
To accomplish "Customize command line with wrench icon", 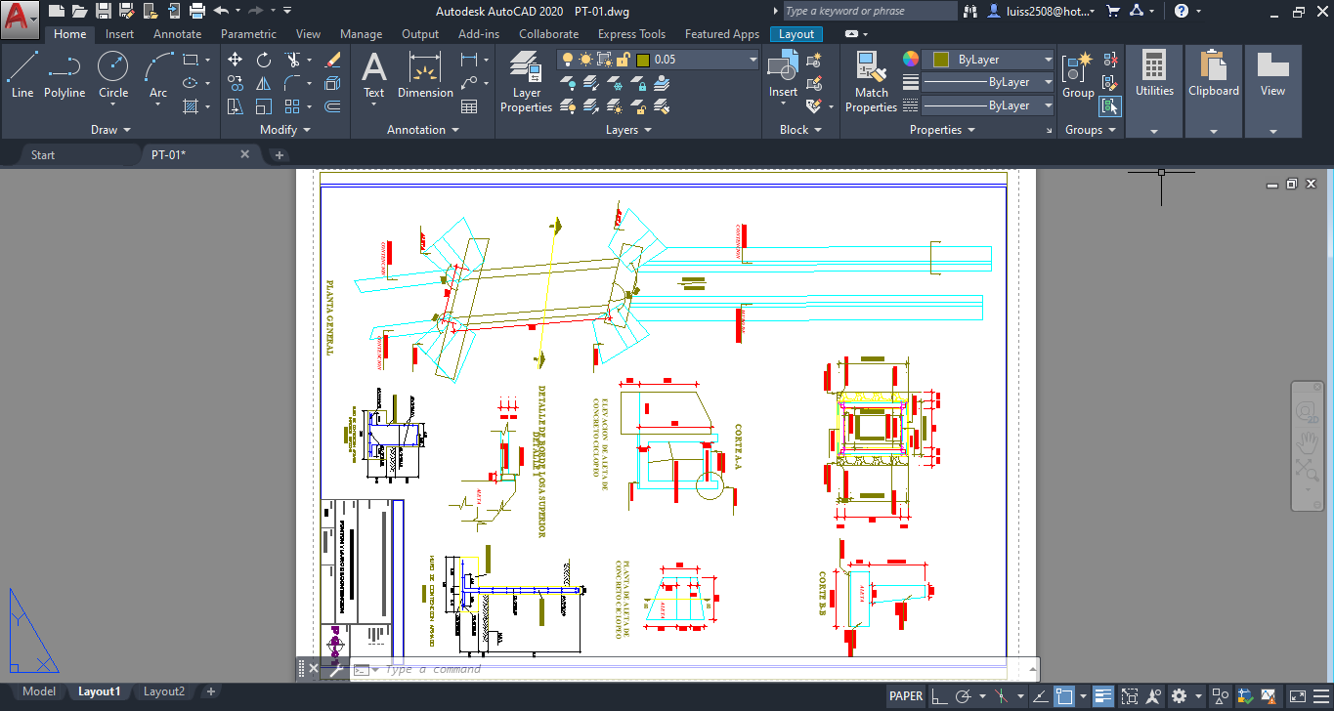I will tap(336, 669).
